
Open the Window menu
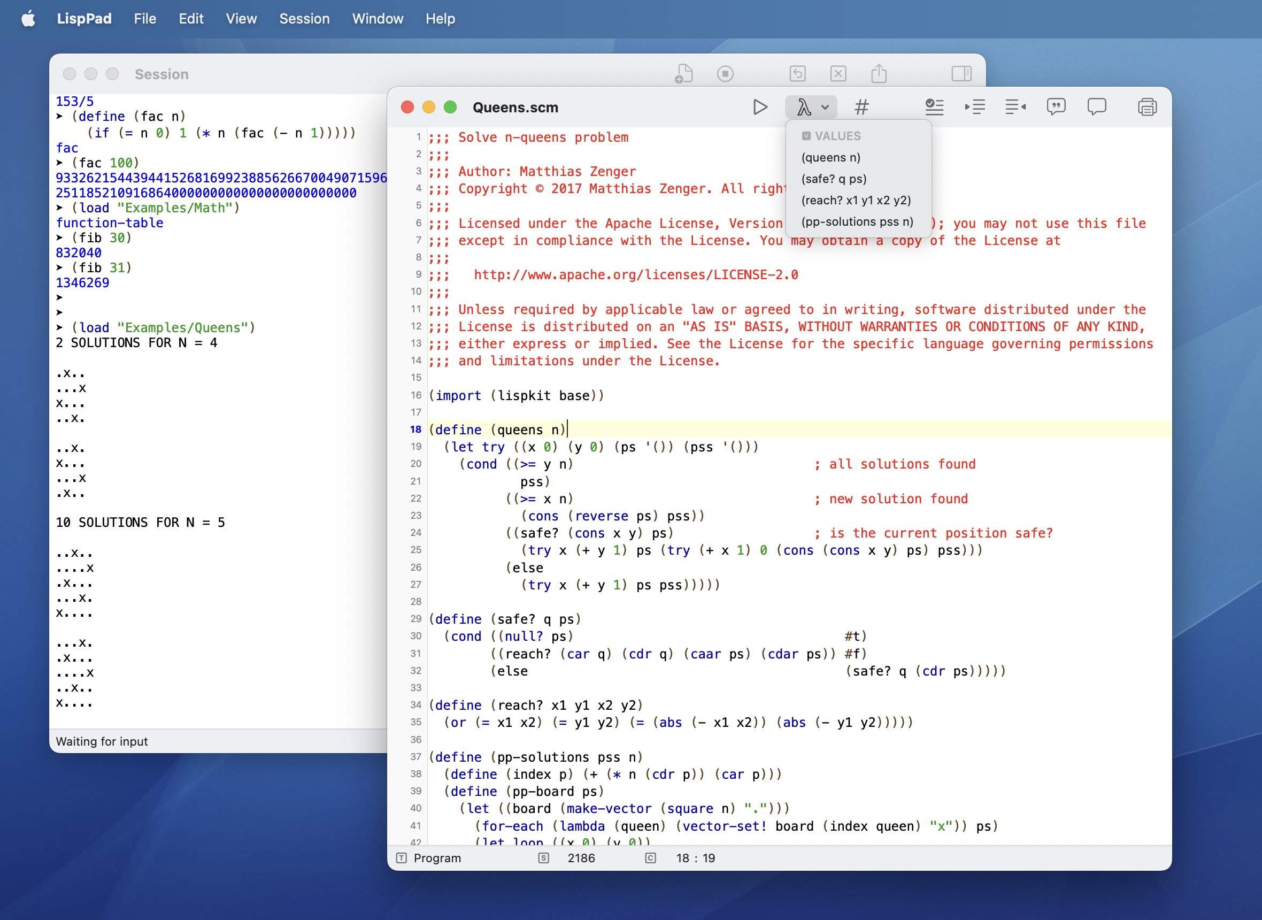(378, 19)
